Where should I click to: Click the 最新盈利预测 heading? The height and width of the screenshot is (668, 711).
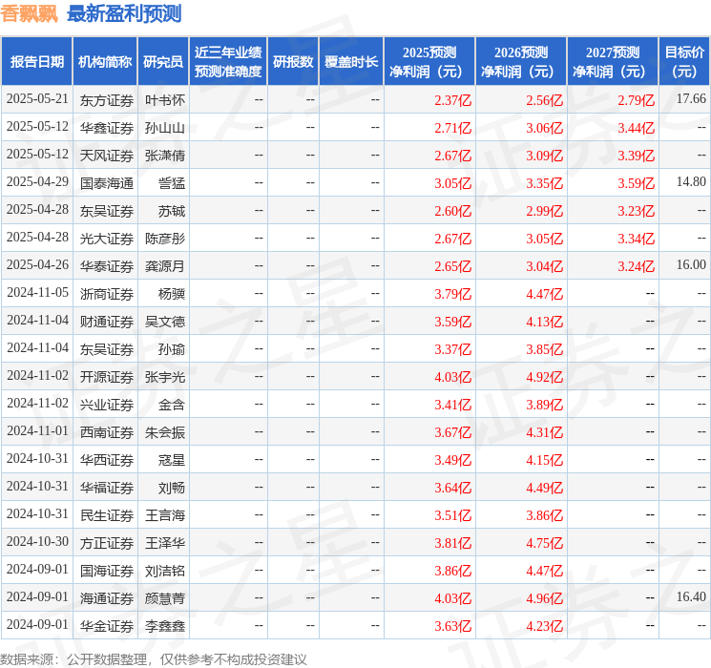[x=124, y=13]
